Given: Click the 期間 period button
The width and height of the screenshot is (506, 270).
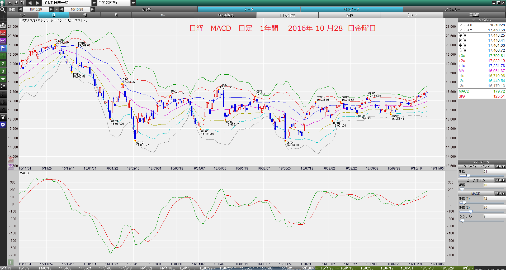Looking at the screenshot, I should click(x=12, y=9).
